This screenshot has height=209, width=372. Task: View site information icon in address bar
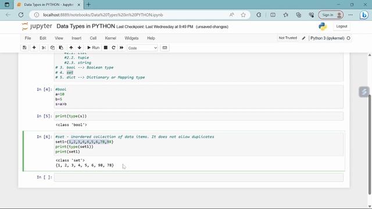click(36, 15)
